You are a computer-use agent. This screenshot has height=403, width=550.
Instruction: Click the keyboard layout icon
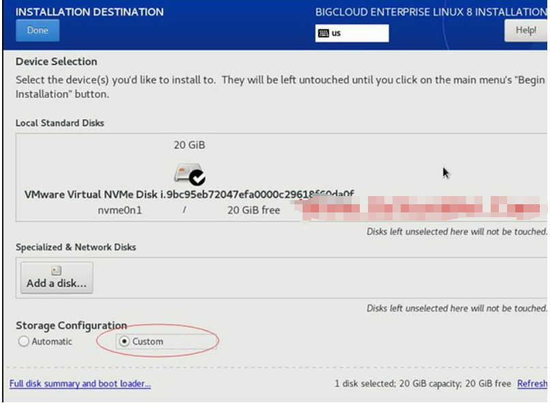click(x=324, y=33)
